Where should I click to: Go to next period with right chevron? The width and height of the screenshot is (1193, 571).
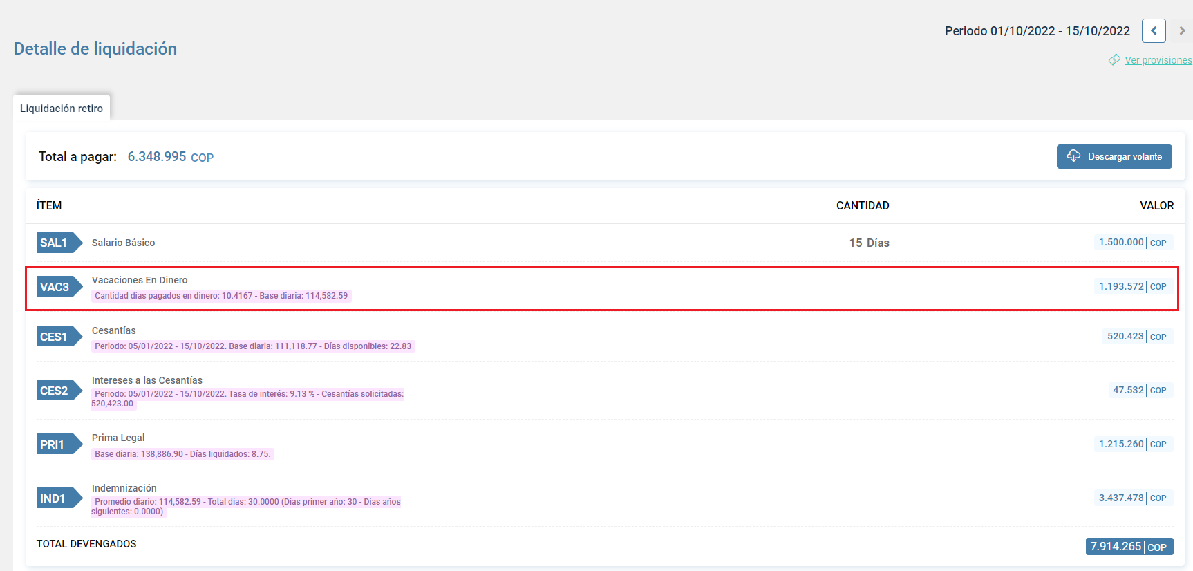(1182, 30)
